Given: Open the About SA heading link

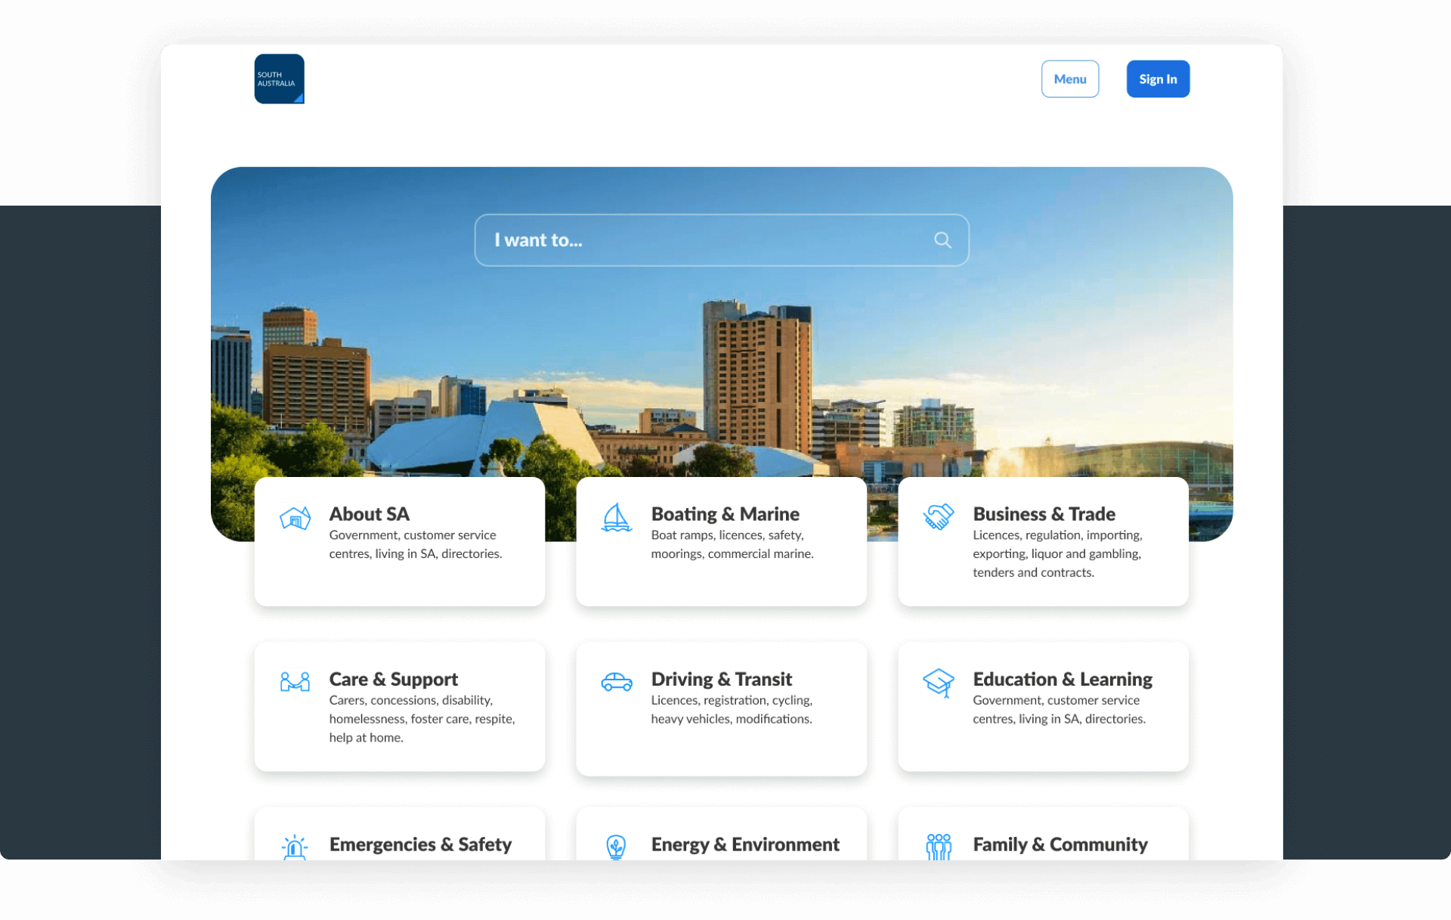Looking at the screenshot, I should click(x=369, y=514).
